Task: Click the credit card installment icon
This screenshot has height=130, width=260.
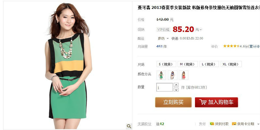Action: (234, 124)
